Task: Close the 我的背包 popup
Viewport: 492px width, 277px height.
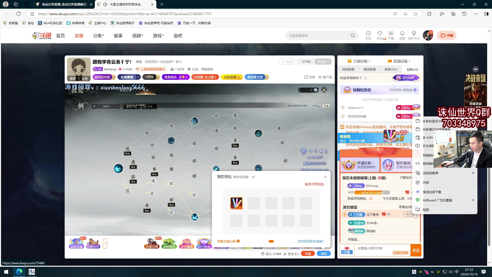Action: tap(325, 177)
